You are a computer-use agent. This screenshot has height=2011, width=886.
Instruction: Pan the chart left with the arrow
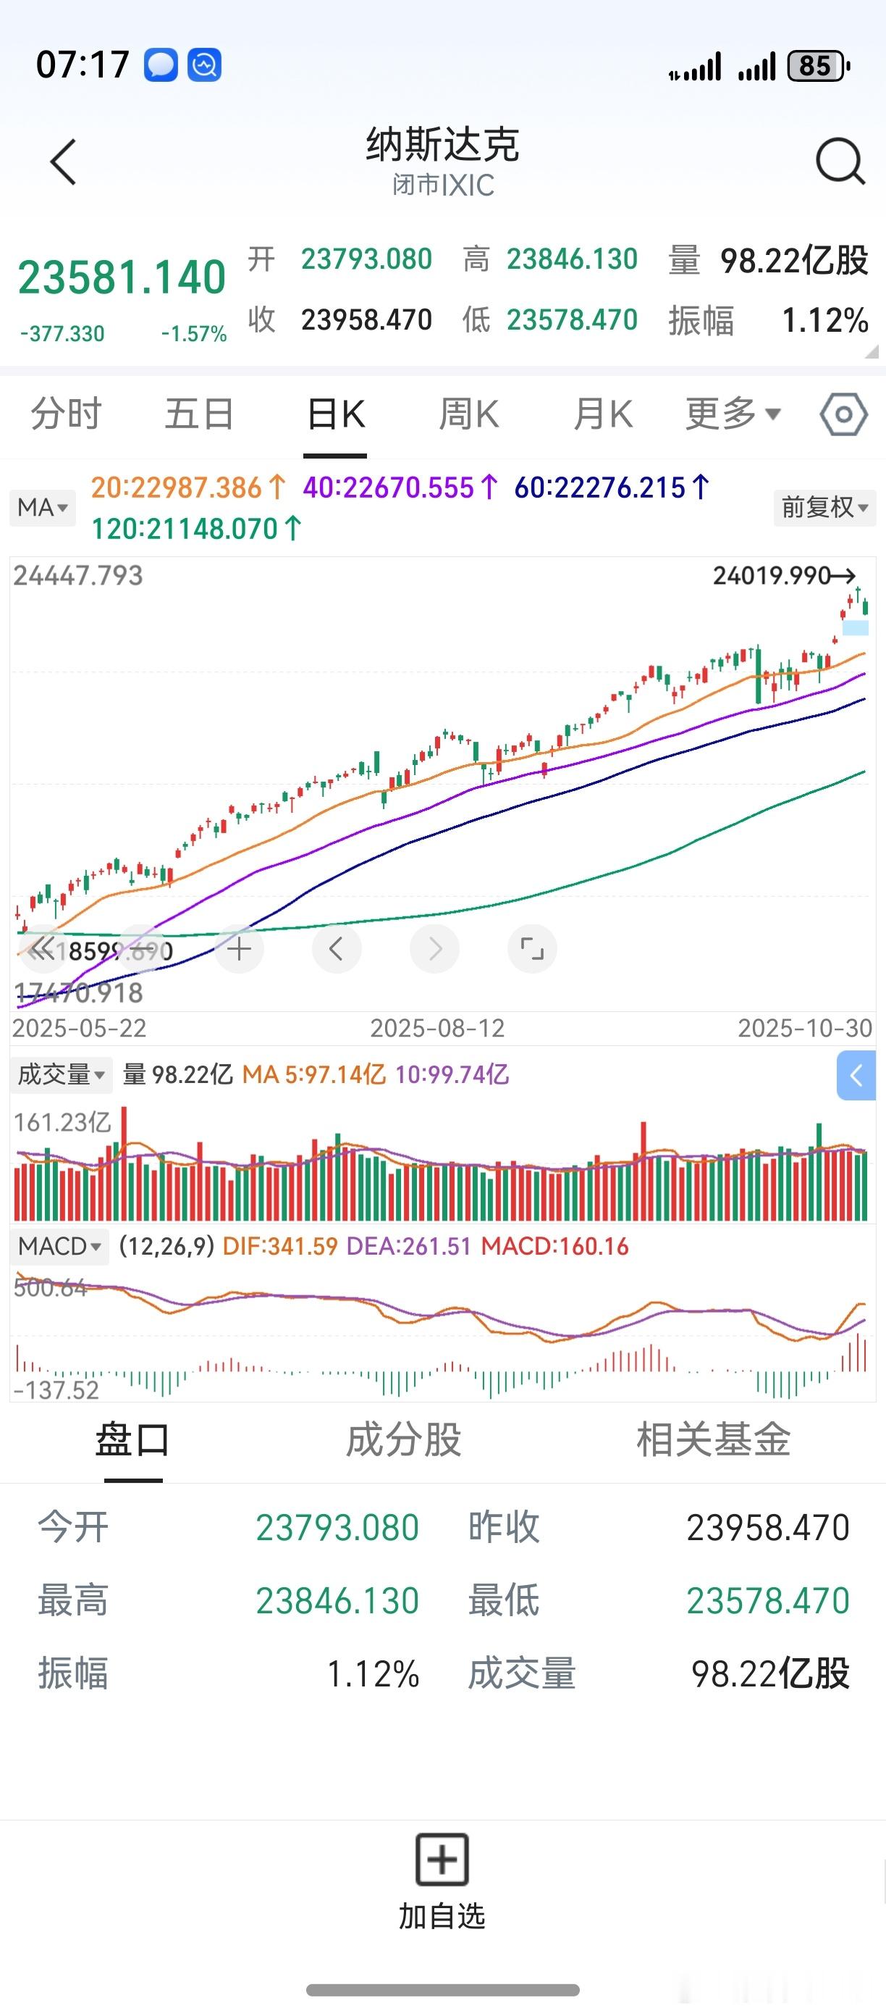[336, 949]
